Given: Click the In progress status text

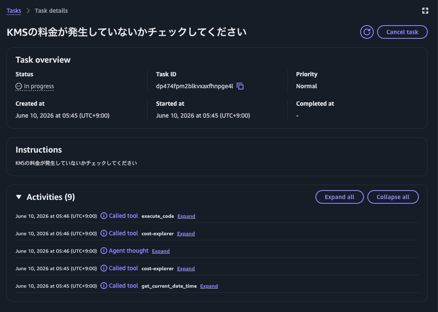Looking at the screenshot, I should [x=39, y=86].
